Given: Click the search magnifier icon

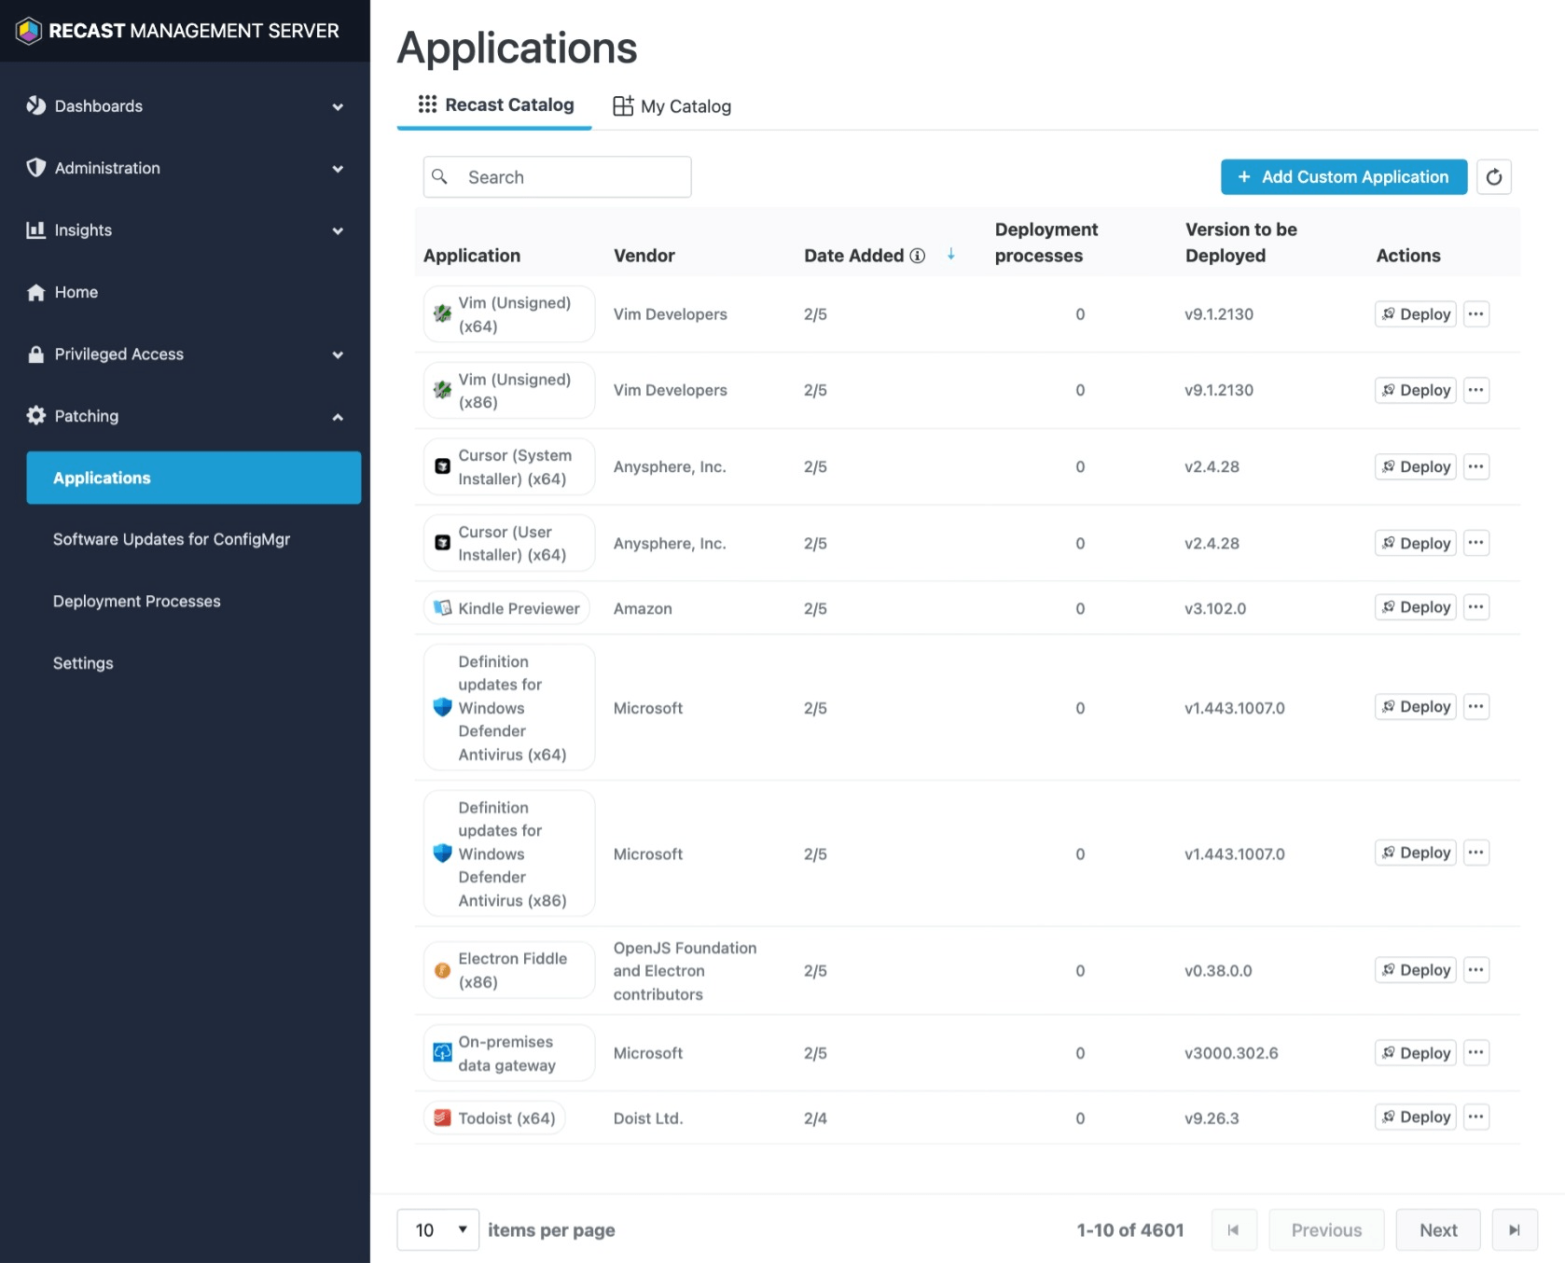Looking at the screenshot, I should (439, 176).
